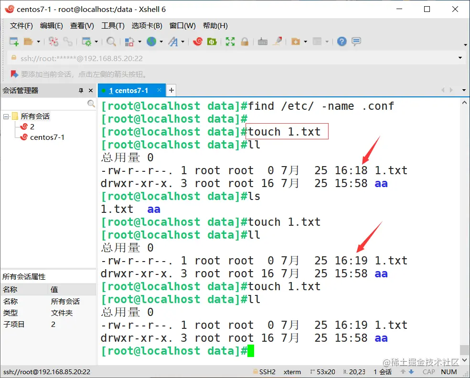This screenshot has height=378, width=470.
Task: Click the chat feedback bubble icon
Action: click(x=356, y=42)
